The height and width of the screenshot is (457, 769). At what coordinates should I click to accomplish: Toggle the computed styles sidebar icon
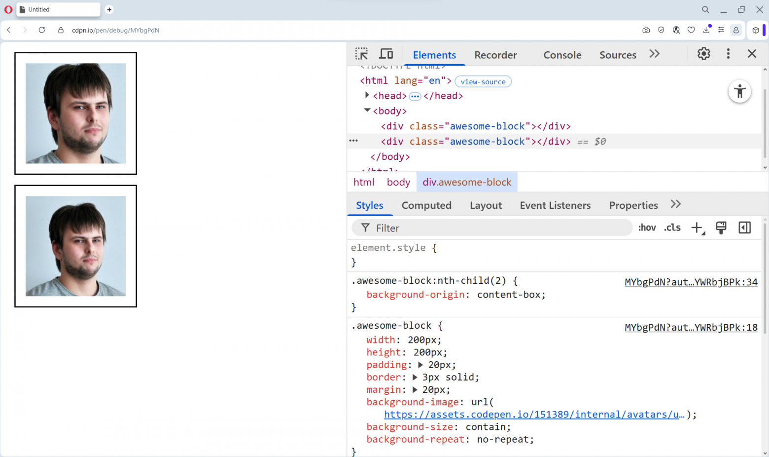pyautogui.click(x=744, y=228)
